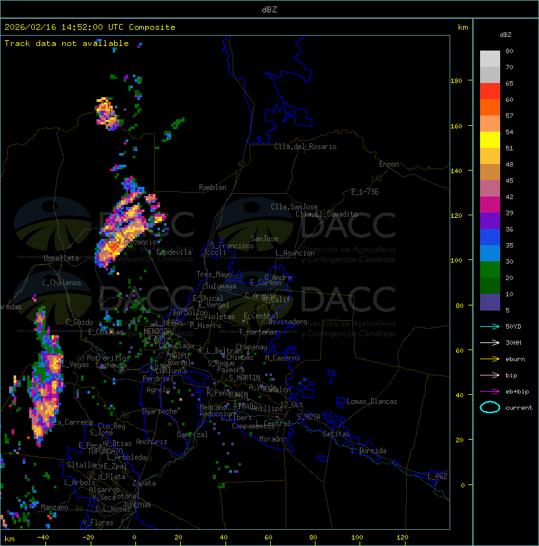The height and width of the screenshot is (546, 539).
Task: Click the 'Lomas_Blancas' place label
Action: 372,401
